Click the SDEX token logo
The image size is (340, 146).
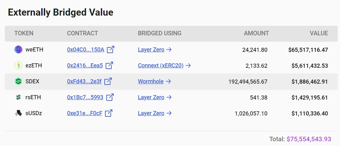point(18,81)
